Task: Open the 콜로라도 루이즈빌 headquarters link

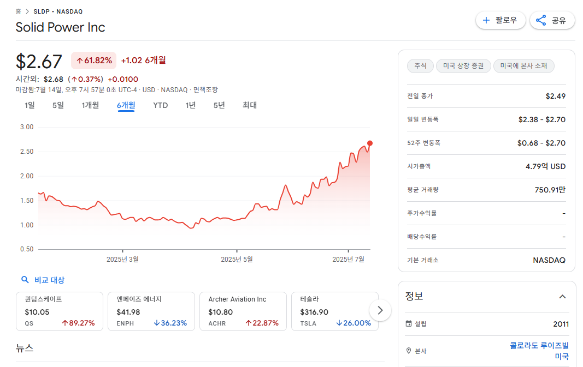Action: [539, 346]
